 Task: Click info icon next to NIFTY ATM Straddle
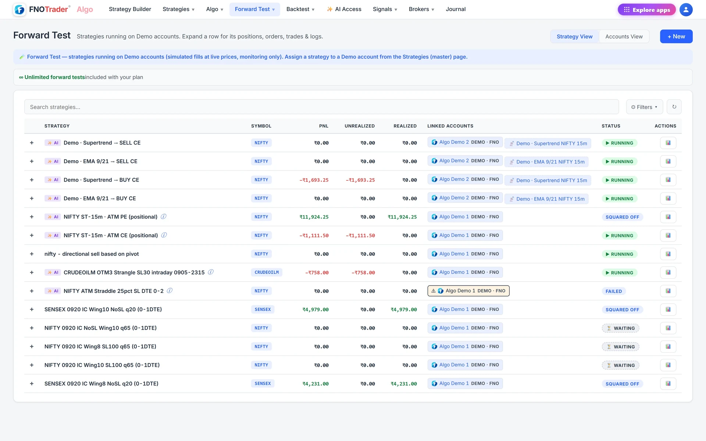tap(170, 290)
